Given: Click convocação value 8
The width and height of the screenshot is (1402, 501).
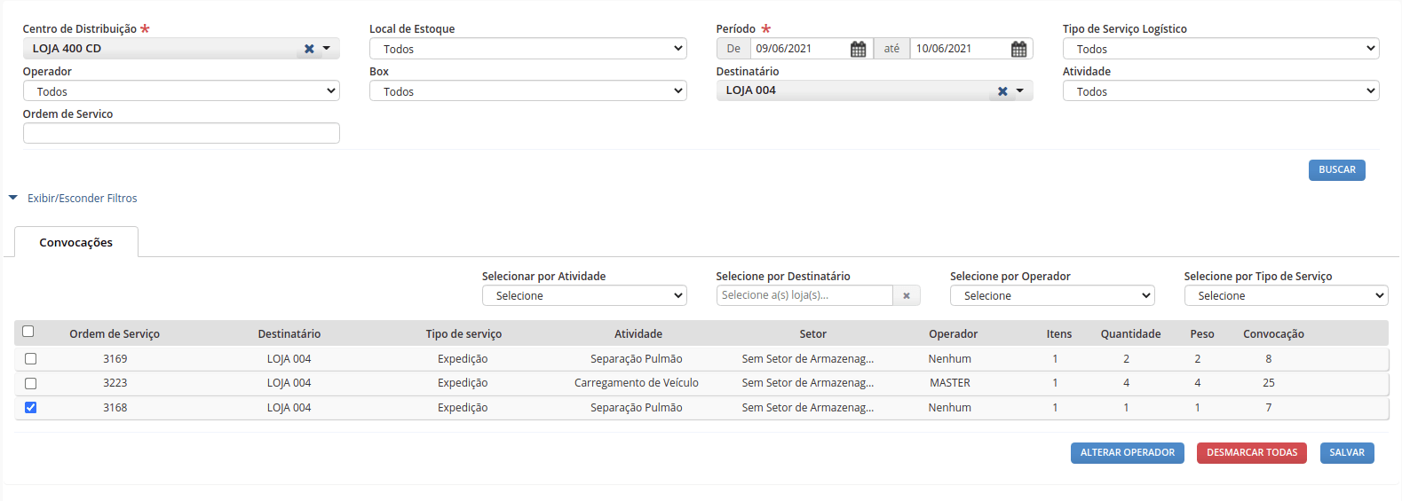Looking at the screenshot, I should [1269, 359].
